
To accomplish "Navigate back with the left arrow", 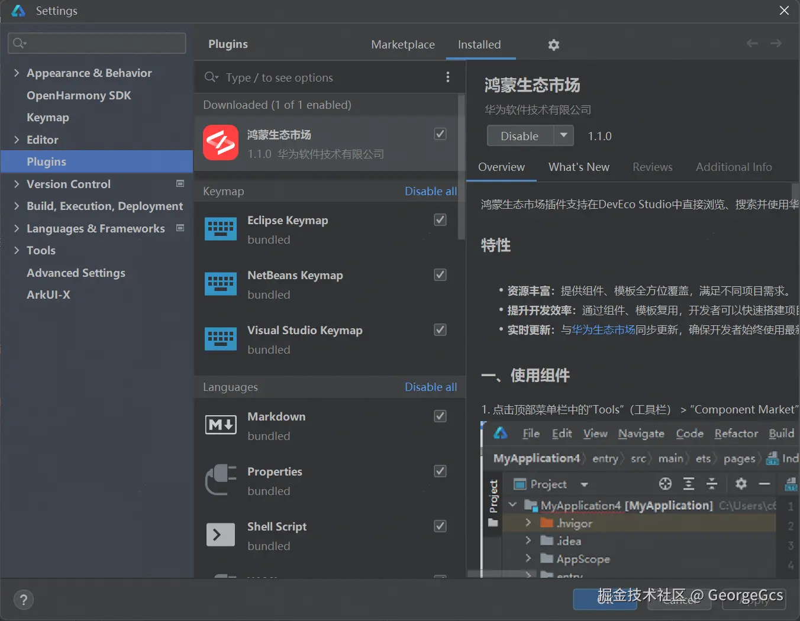I will 752,43.
